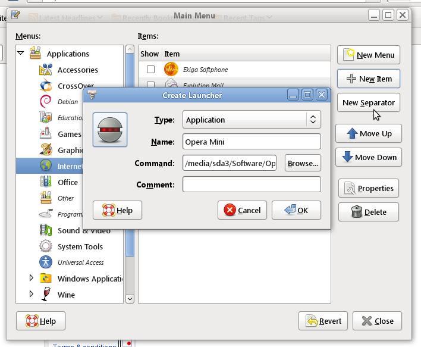The image size is (421, 347).
Task: Click the Delete button
Action: coord(369,212)
